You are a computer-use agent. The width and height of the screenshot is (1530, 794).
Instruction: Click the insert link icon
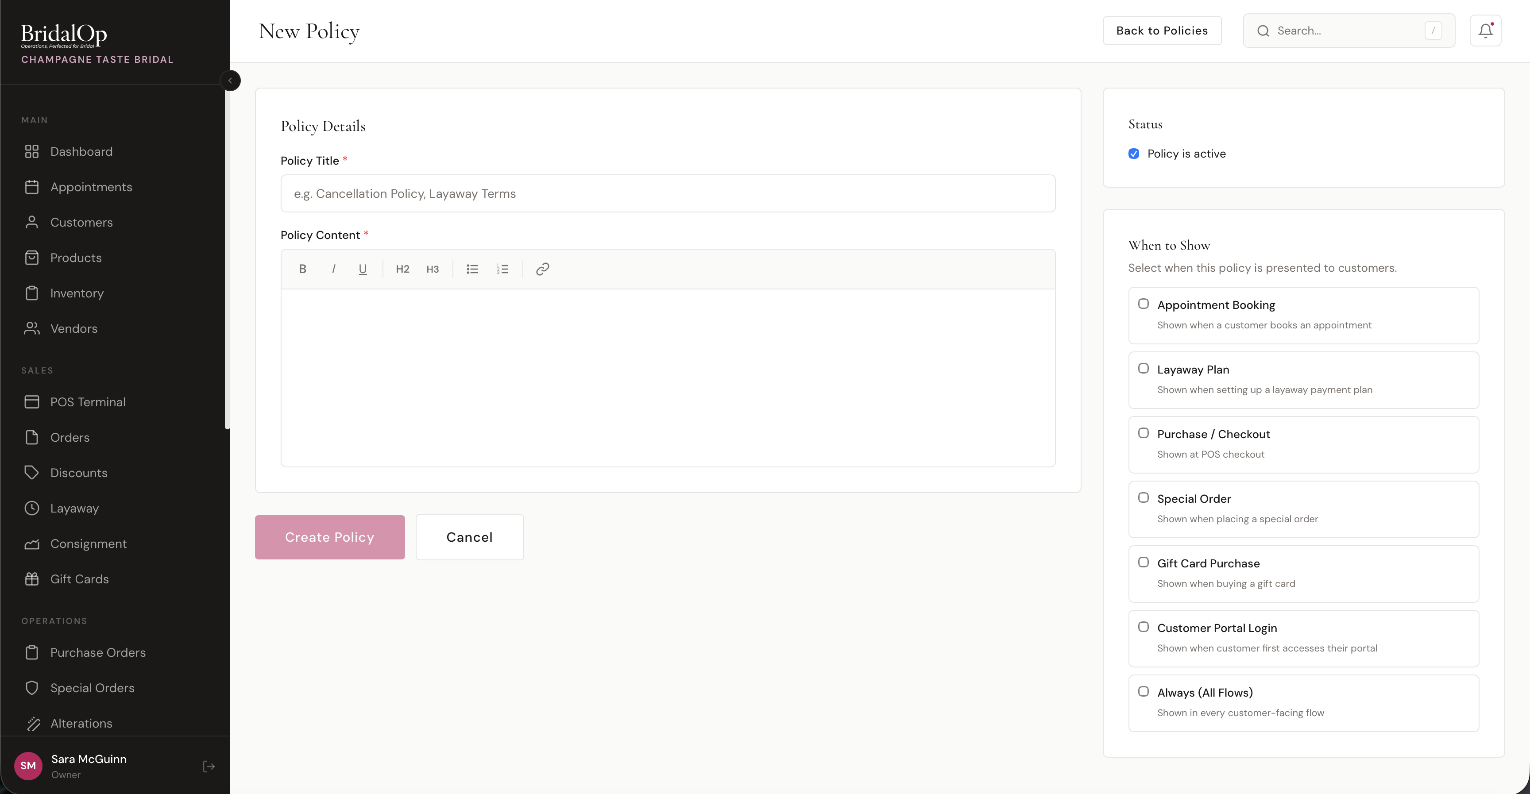pyautogui.click(x=542, y=269)
